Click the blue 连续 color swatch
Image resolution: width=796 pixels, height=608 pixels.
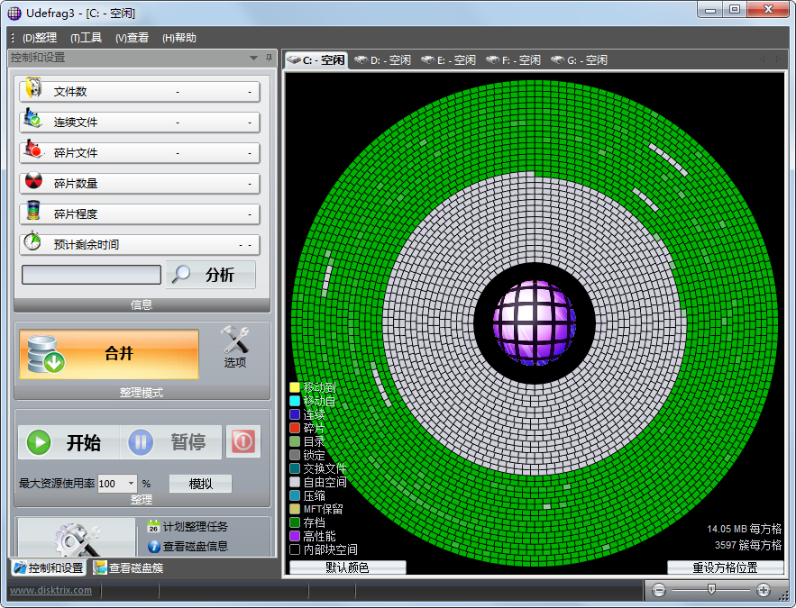tap(295, 414)
